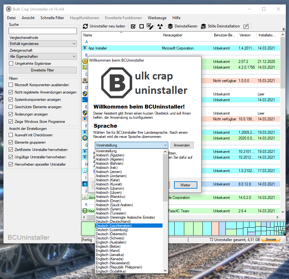Open the Ansicht menu
The height and width of the screenshot is (279, 289).
point(28,18)
